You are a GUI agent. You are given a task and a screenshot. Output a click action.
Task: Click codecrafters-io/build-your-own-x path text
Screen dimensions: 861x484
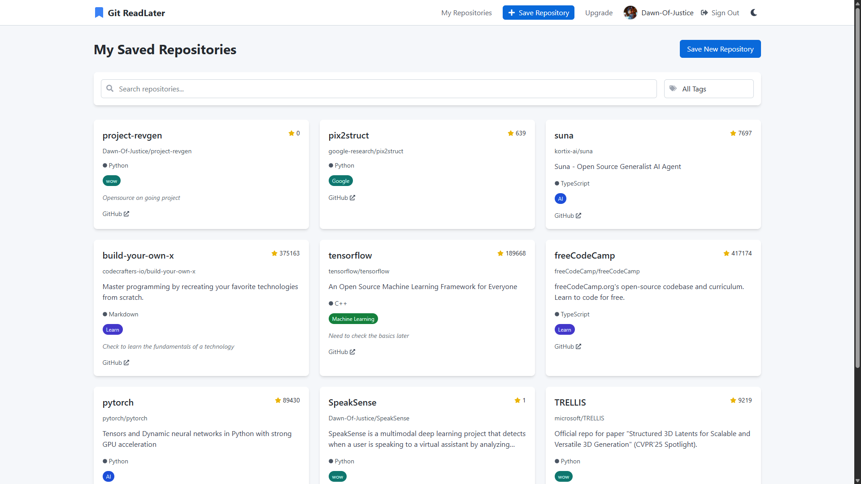tap(149, 271)
